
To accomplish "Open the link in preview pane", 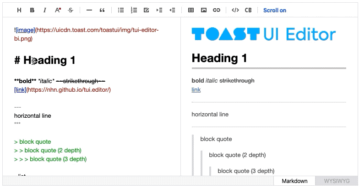I will (196, 89).
